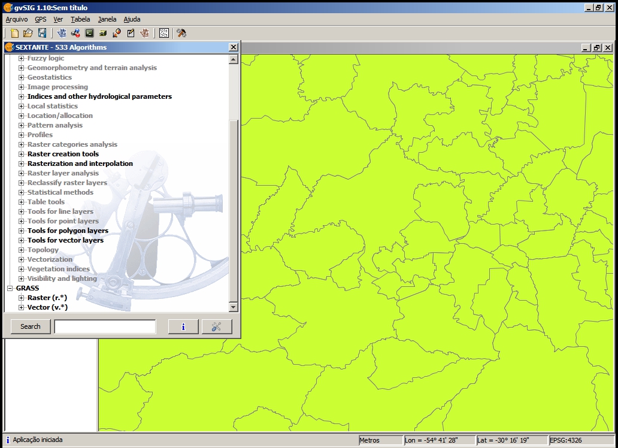Open SEXTANTE settings wrench button
Viewport: 618px width, 448px height.
pos(217,326)
